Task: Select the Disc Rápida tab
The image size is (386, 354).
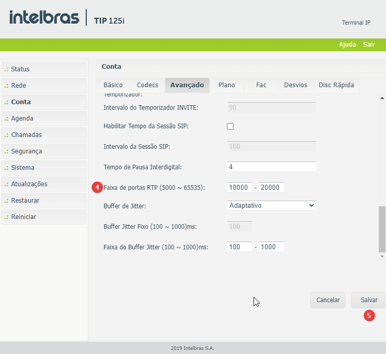Action: (x=336, y=85)
